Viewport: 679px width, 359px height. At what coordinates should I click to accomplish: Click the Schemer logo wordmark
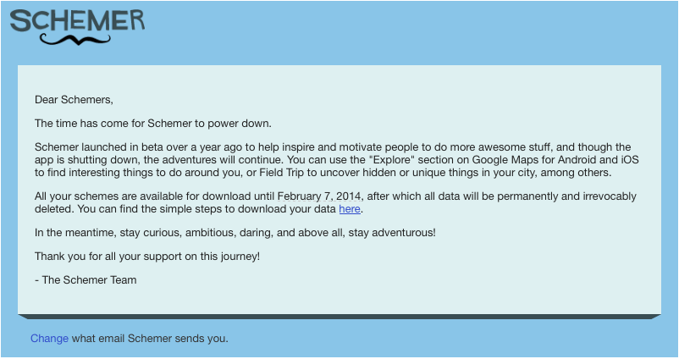(x=78, y=20)
